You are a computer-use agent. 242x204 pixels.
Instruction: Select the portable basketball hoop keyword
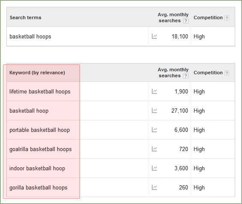(40, 130)
